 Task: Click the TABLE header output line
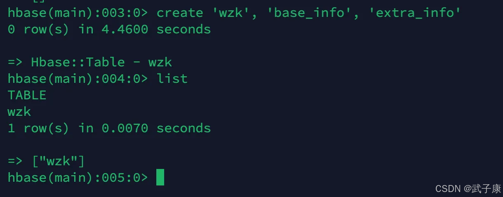click(27, 95)
